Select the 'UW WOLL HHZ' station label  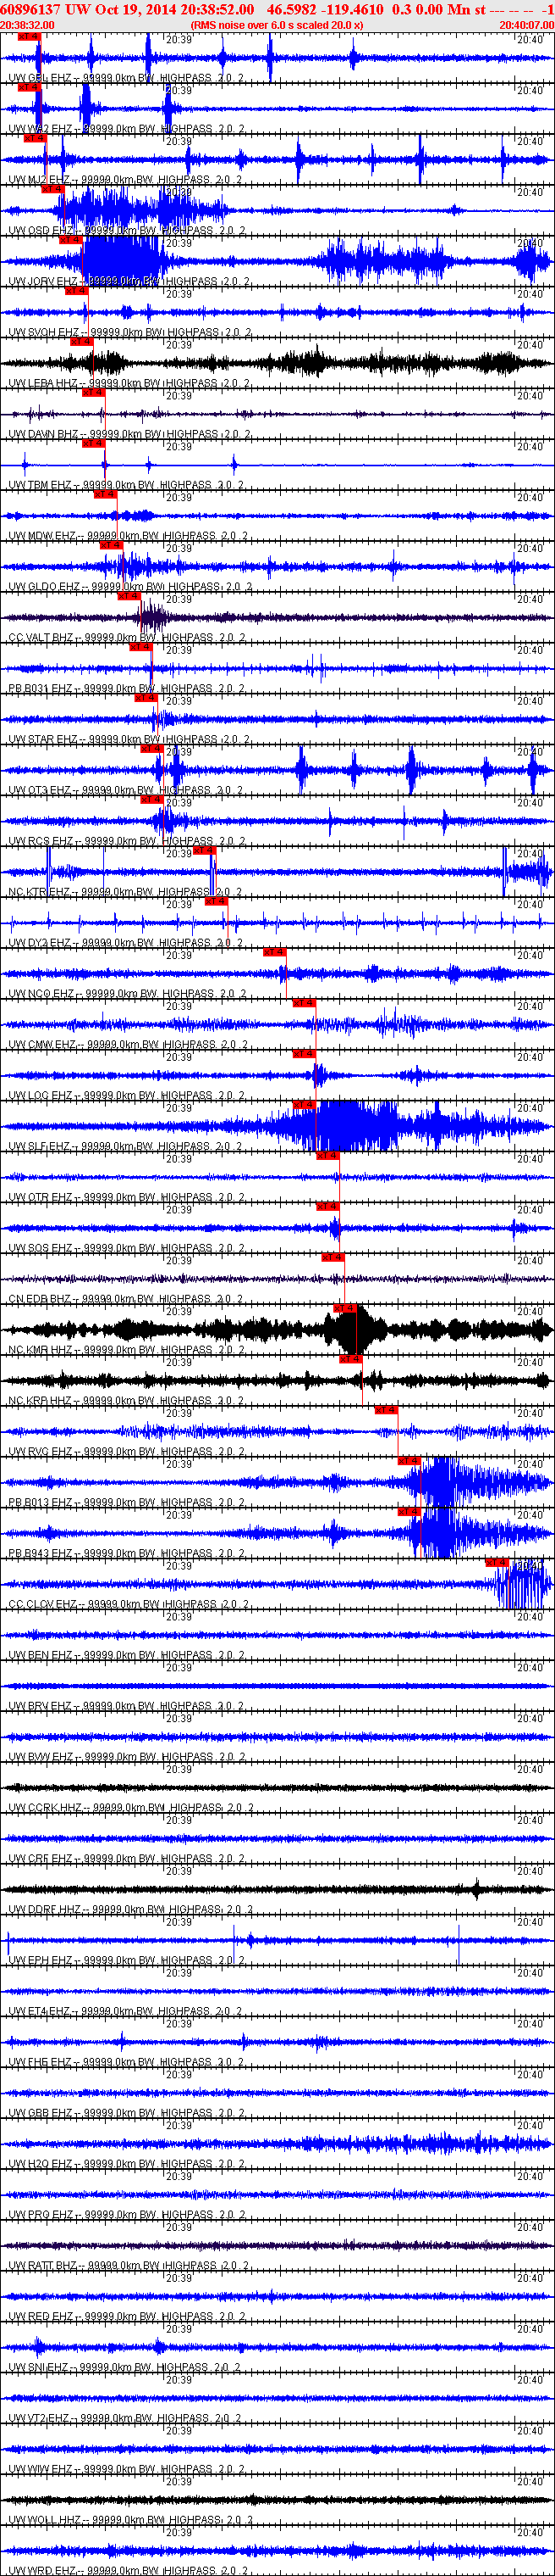(x=45, y=2520)
